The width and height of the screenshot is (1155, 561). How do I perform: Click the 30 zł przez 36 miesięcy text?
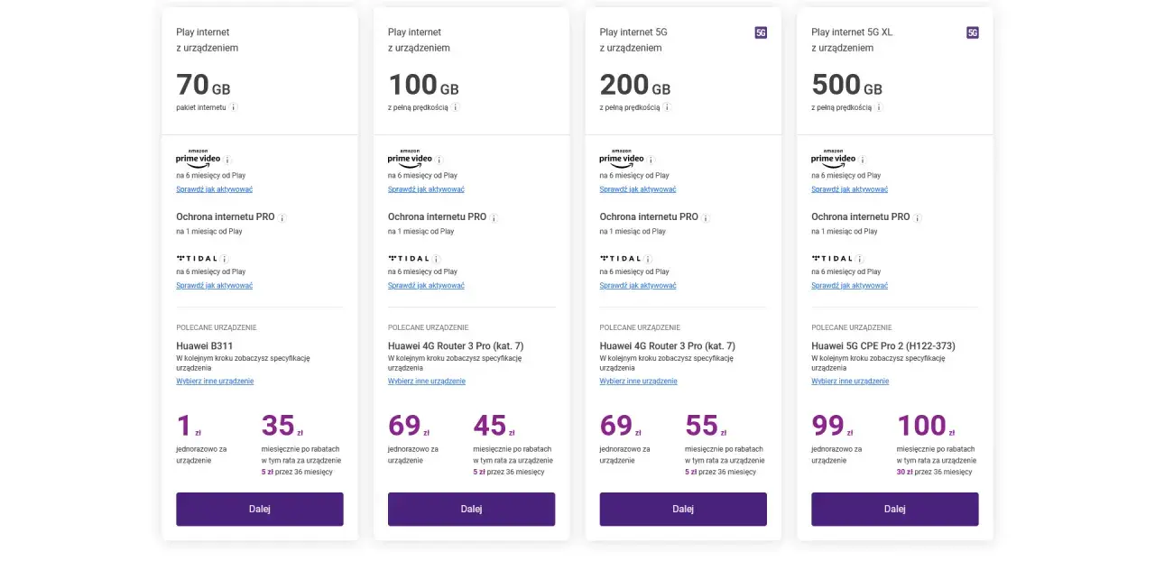pos(935,472)
